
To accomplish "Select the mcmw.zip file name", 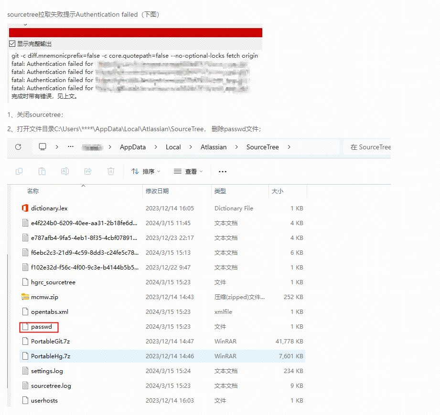I will (x=44, y=297).
